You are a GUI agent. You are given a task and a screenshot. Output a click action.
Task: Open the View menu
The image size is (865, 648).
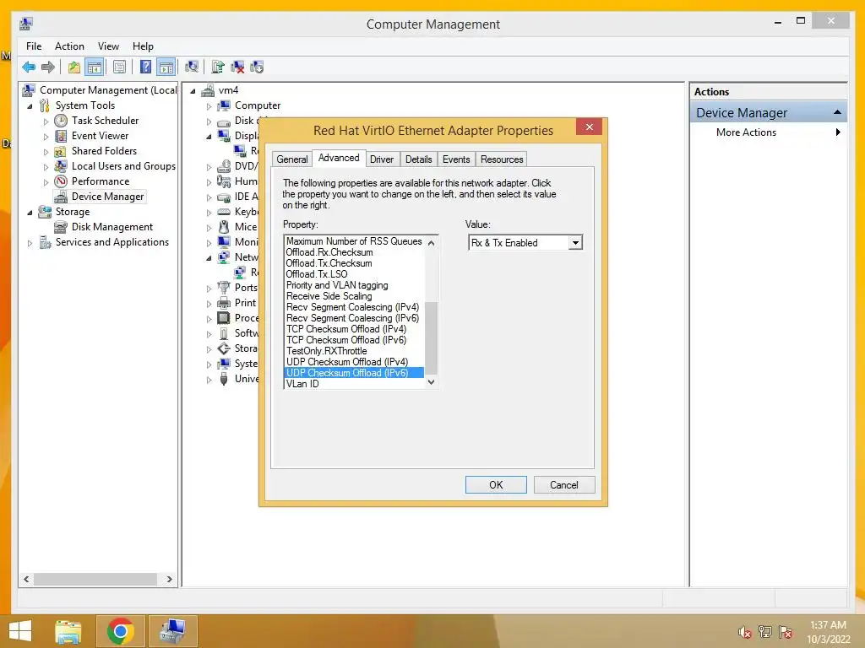coord(108,46)
